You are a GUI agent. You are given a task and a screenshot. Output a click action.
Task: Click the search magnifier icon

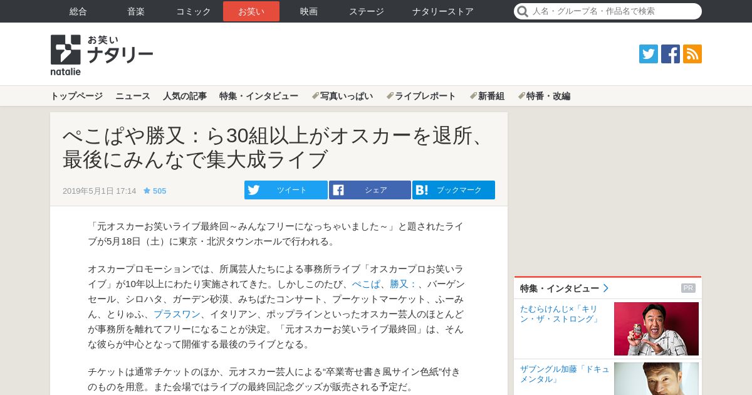click(x=522, y=11)
